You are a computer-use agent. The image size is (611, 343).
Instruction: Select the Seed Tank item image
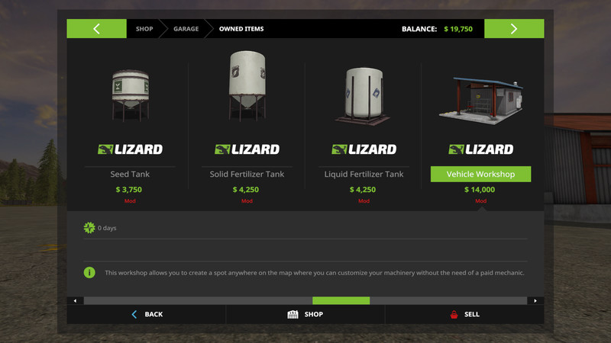pyautogui.click(x=131, y=95)
